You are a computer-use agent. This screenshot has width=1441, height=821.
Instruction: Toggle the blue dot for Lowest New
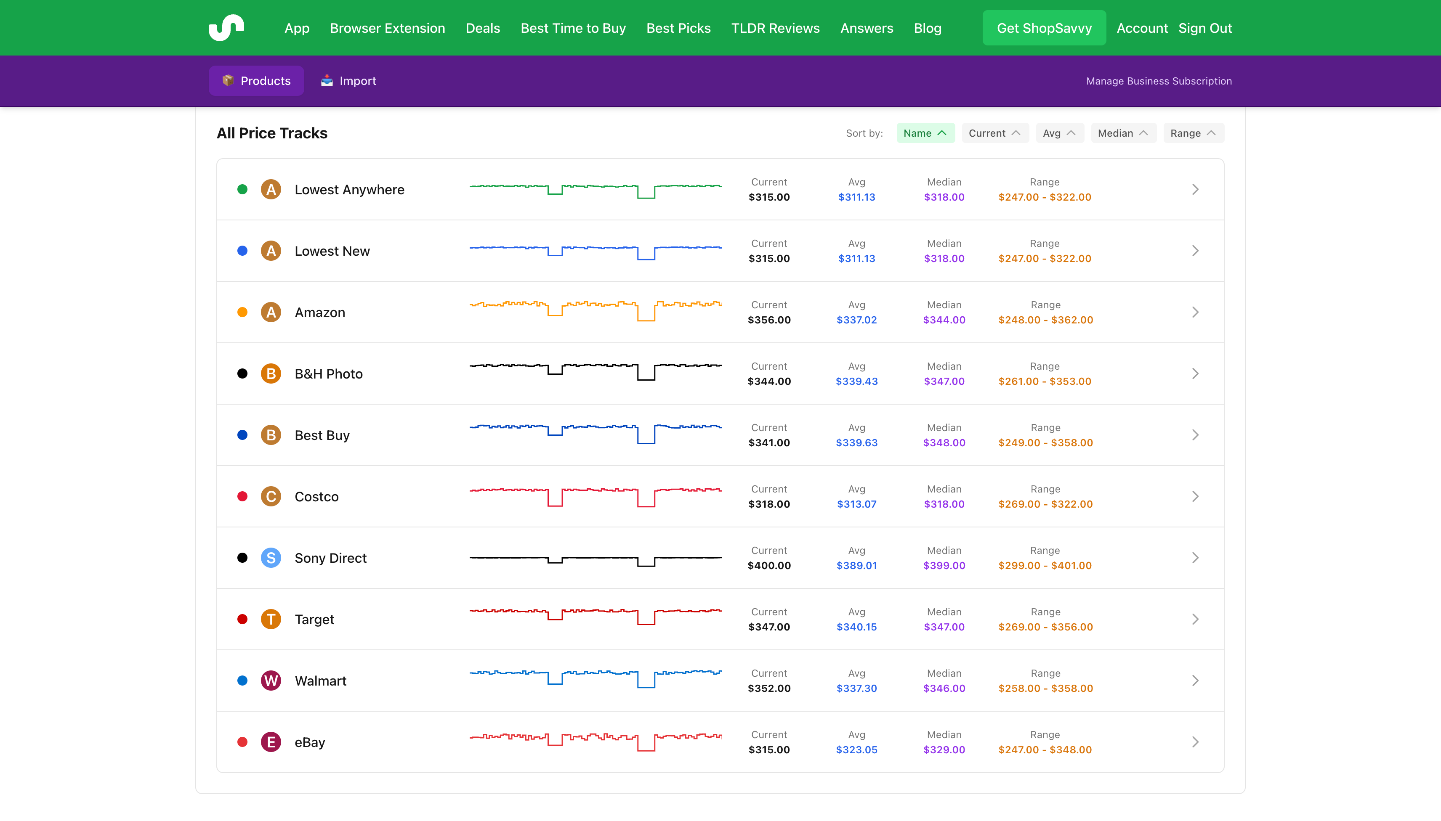[x=242, y=250]
